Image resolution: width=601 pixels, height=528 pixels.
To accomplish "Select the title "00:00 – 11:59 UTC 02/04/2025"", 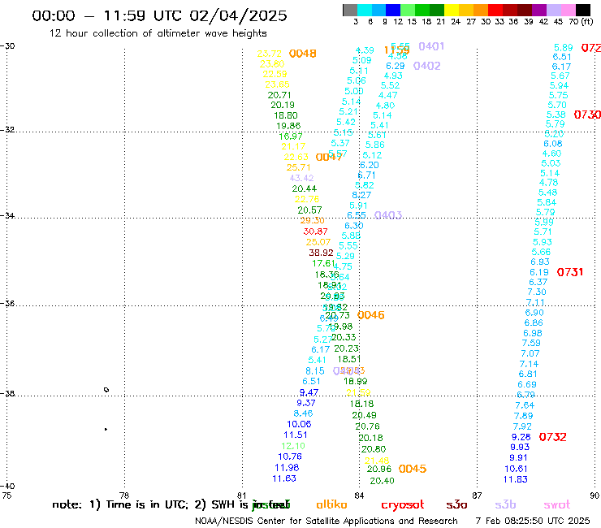I will 159,15.
